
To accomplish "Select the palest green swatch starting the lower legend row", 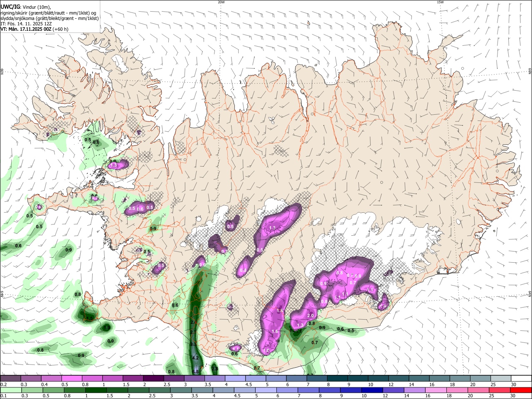I will coord(10,390).
